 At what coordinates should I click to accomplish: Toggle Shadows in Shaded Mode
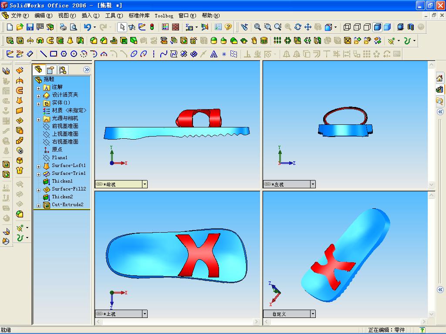(x=401, y=27)
